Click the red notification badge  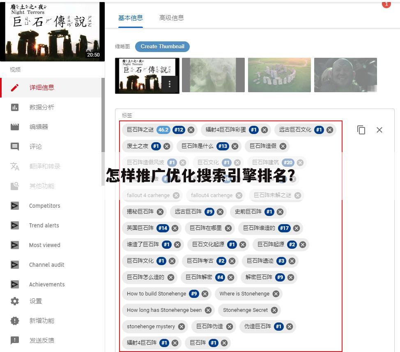coord(386,4)
